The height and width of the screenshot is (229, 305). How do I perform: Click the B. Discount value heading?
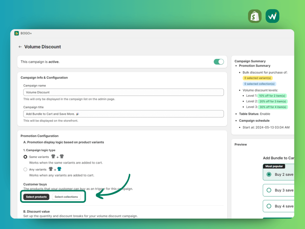point(36,211)
